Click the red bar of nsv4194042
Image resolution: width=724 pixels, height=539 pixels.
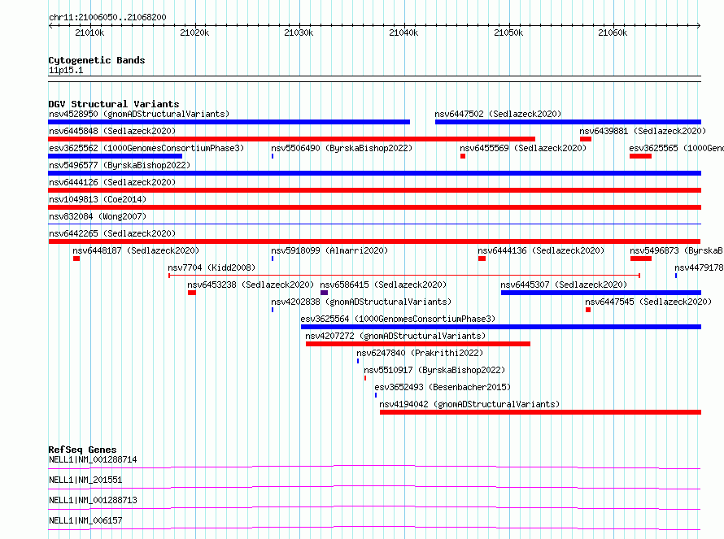coord(541,412)
